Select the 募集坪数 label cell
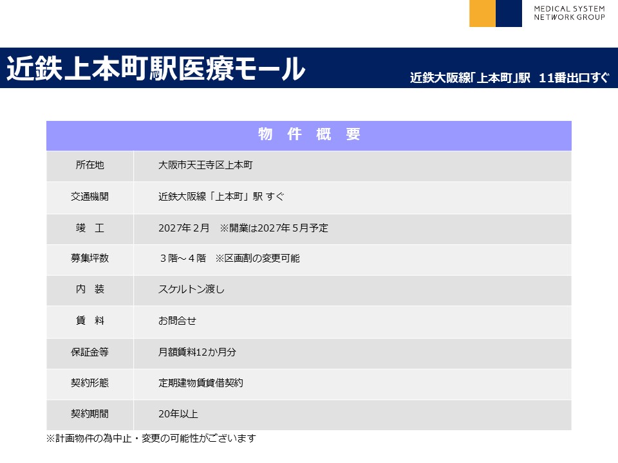Screen dimensions: 618x463 pos(89,259)
